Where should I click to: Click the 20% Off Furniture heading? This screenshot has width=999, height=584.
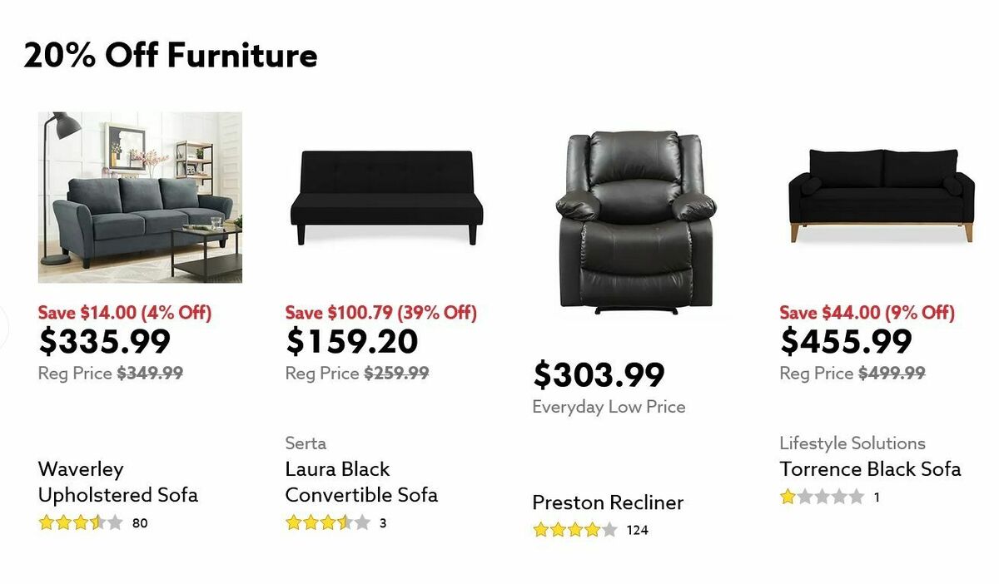coord(171,55)
